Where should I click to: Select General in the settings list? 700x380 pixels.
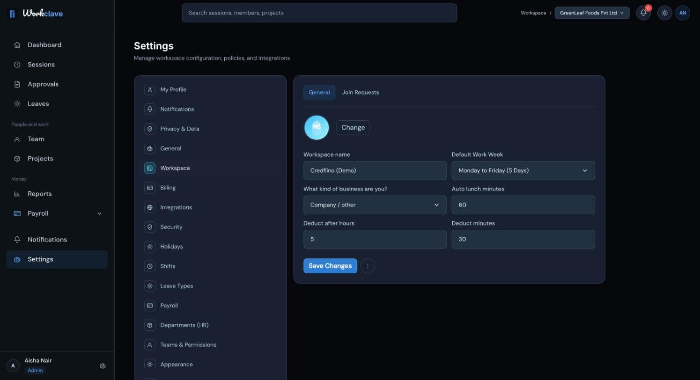210,148
